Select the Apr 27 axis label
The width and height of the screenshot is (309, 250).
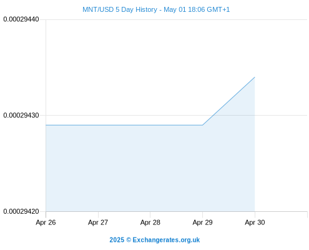click(x=98, y=222)
